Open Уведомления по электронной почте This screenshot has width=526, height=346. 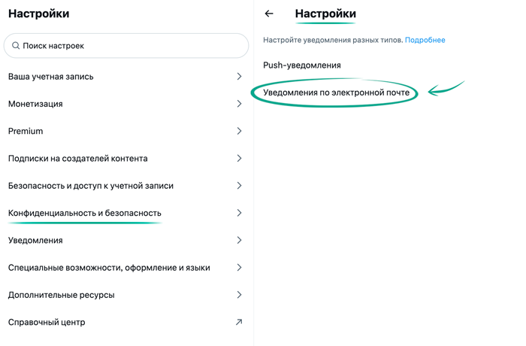pyautogui.click(x=336, y=93)
